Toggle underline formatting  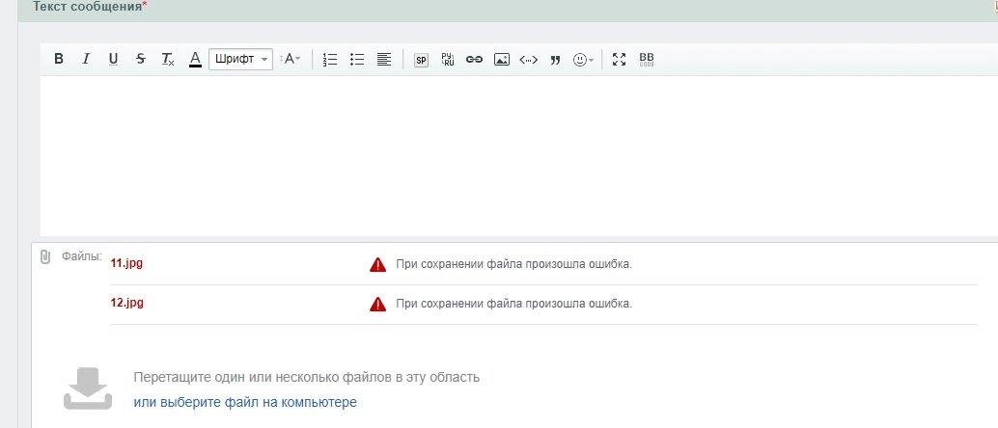113,59
